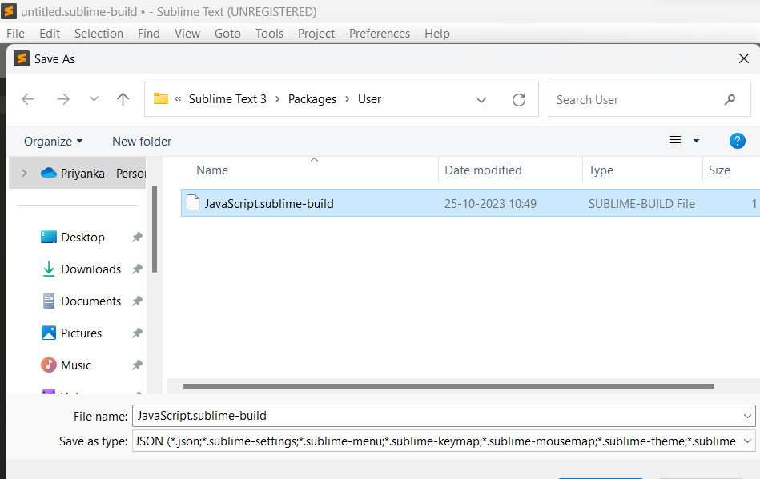Expand the Save as type dropdown
Viewport: 760px width, 479px height.
[747, 441]
